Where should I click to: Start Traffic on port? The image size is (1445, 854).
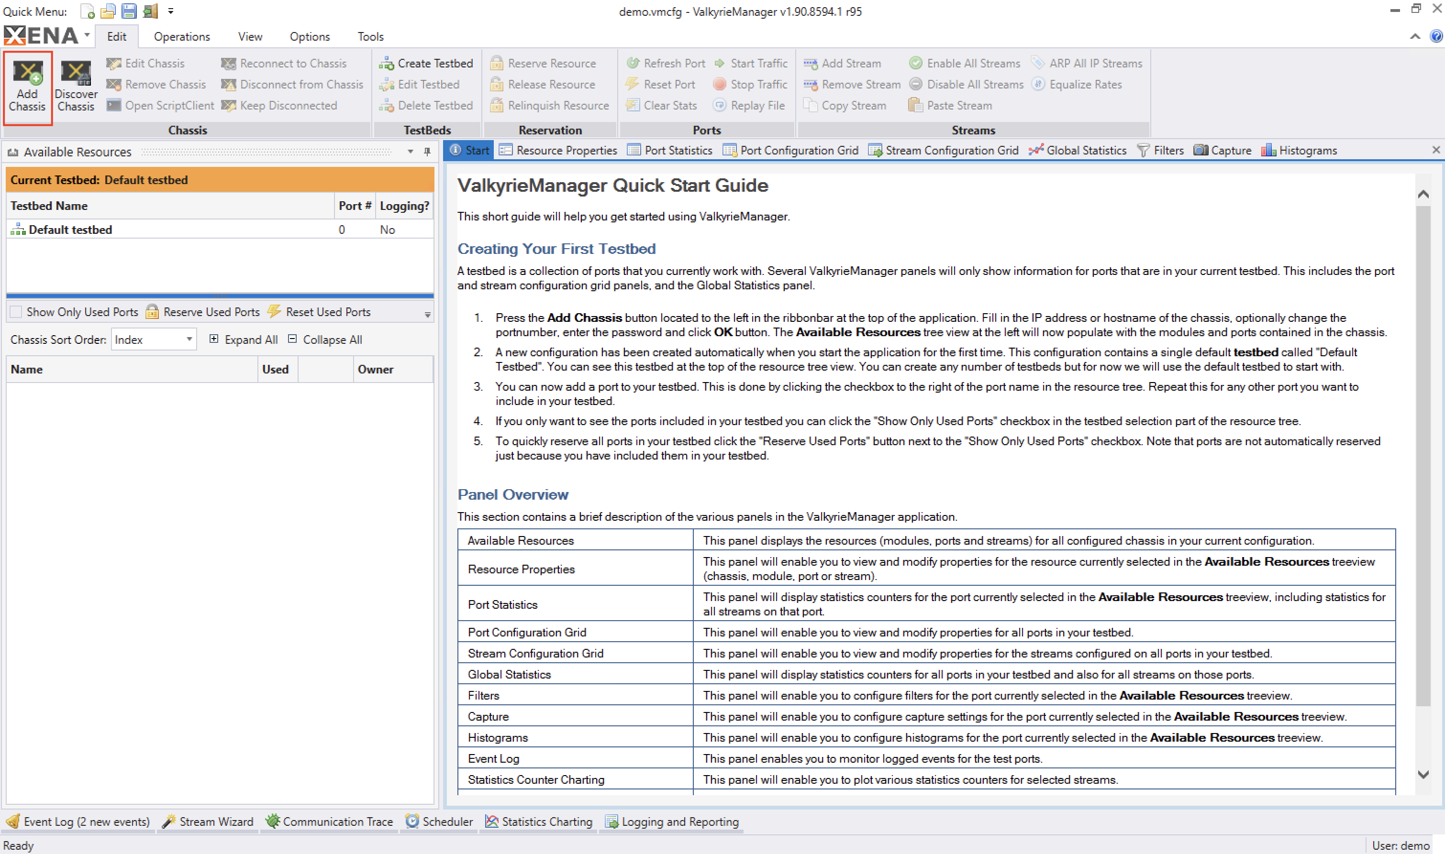[750, 63]
